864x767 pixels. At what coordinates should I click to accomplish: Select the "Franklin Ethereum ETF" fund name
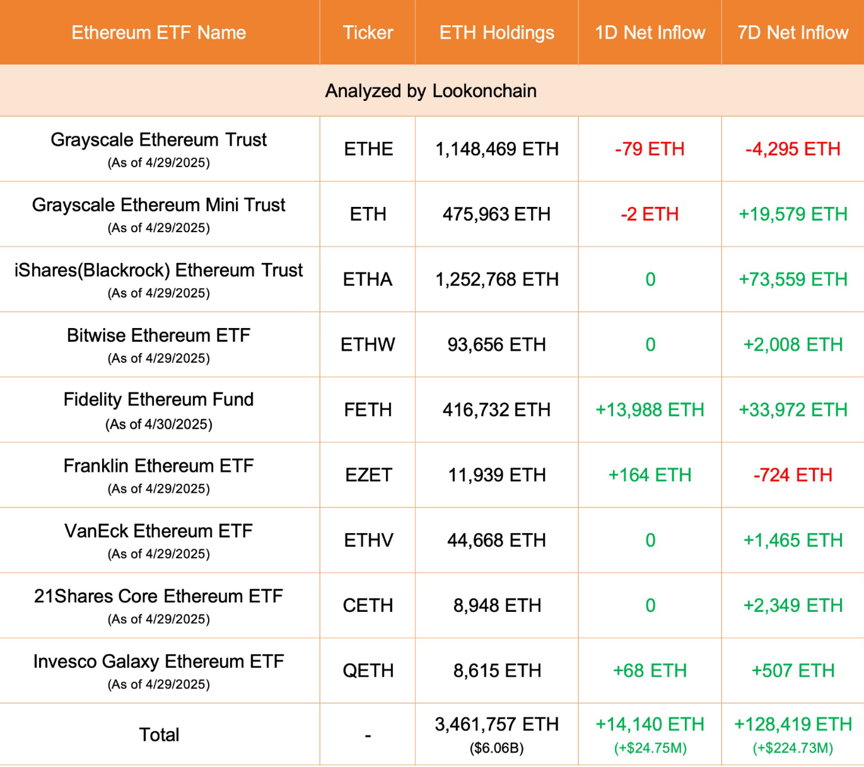(x=159, y=465)
